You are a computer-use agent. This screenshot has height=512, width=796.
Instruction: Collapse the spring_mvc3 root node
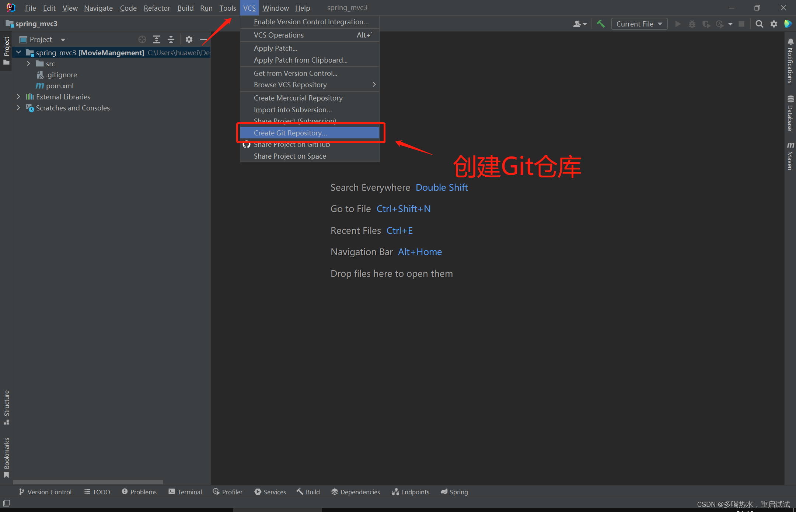[x=18, y=53]
